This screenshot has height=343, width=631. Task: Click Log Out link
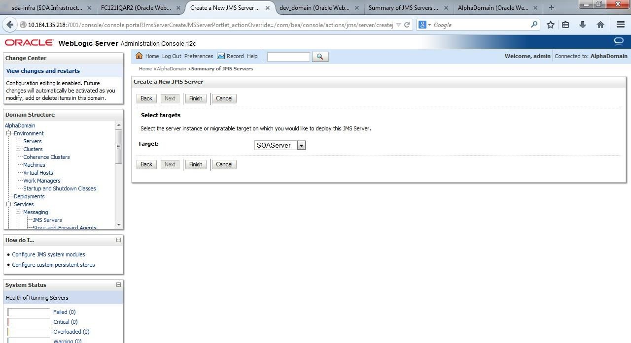[x=172, y=56]
